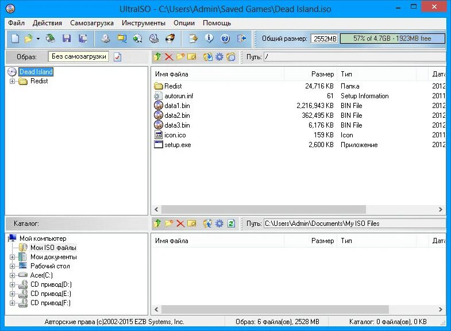Select autorun.inf in the image file list

coord(179,96)
